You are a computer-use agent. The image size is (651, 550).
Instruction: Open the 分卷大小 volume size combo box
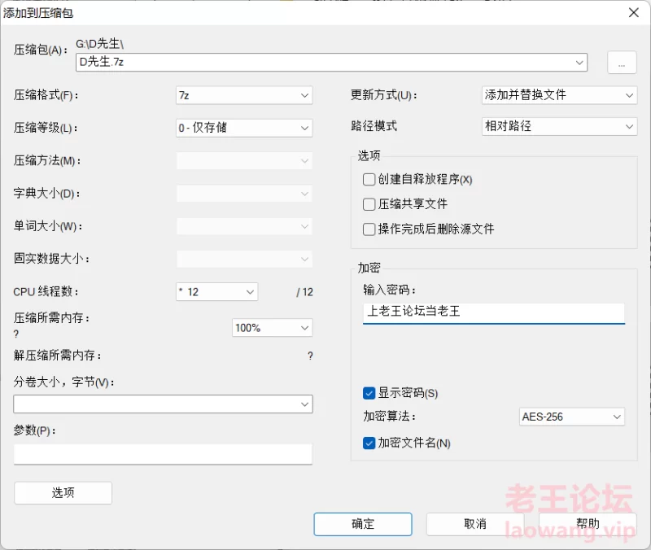163,404
